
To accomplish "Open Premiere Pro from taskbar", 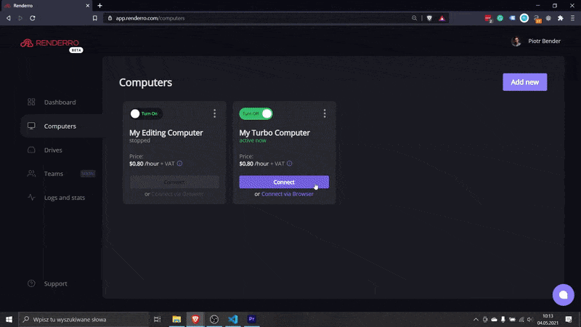I will tap(251, 319).
